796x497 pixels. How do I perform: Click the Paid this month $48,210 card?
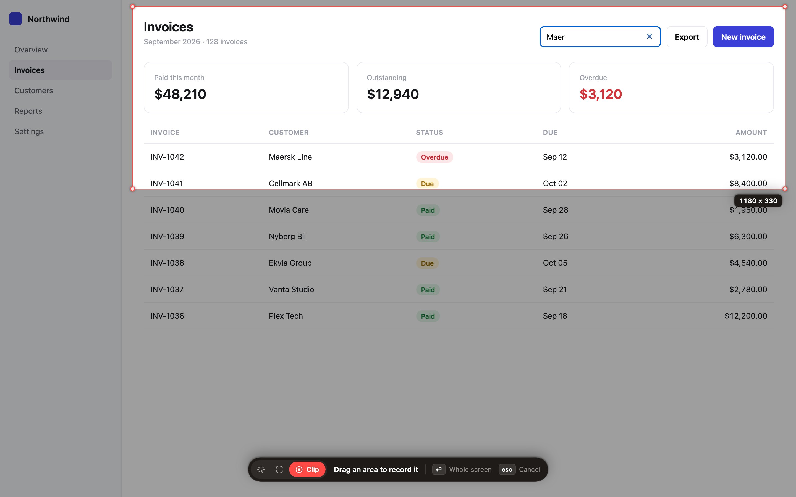(246, 88)
